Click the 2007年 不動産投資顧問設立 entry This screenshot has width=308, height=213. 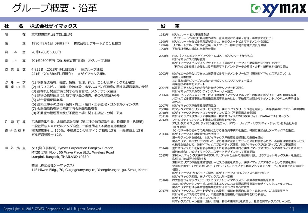click(x=187, y=105)
